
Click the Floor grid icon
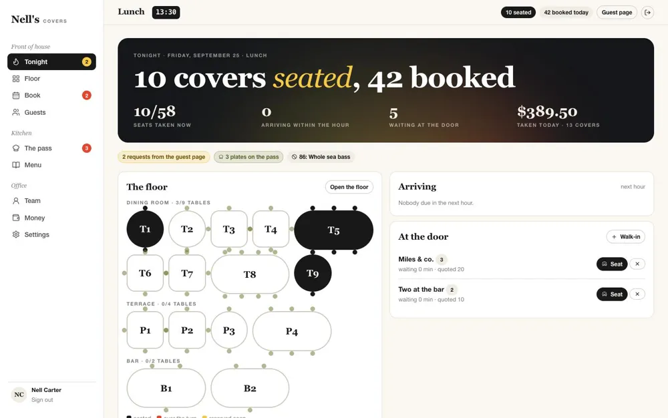click(16, 79)
